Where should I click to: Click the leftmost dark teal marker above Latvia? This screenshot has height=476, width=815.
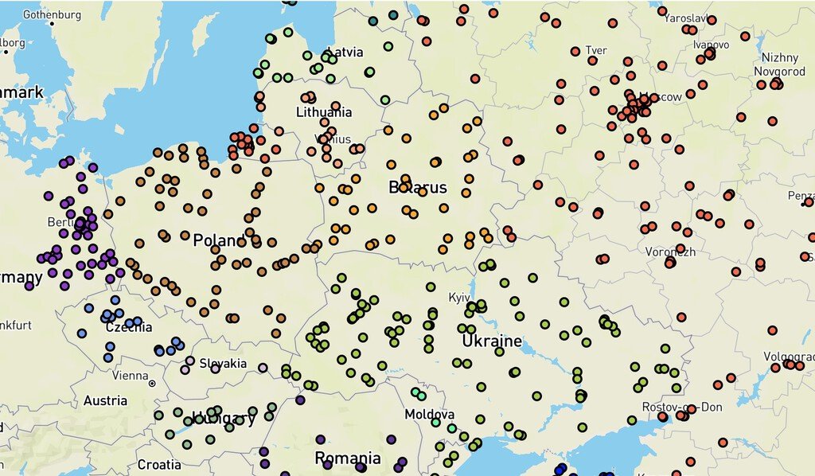pyautogui.click(x=372, y=20)
